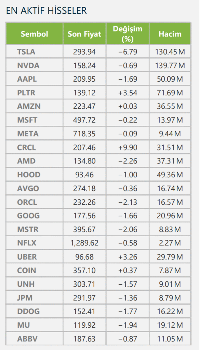
Task: Select the Değişim (%) column header
Action: [x=128, y=34]
